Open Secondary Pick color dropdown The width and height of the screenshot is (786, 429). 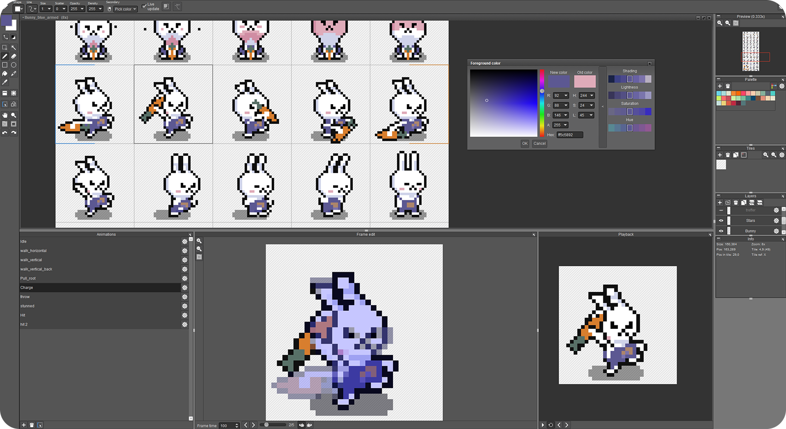pos(125,9)
